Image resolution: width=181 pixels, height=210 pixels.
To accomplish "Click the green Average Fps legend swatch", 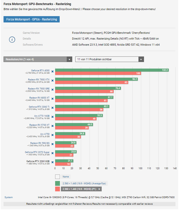I will pyautogui.click(x=58, y=184).
